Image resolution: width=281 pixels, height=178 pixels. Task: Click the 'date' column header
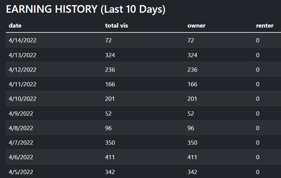(x=15, y=26)
